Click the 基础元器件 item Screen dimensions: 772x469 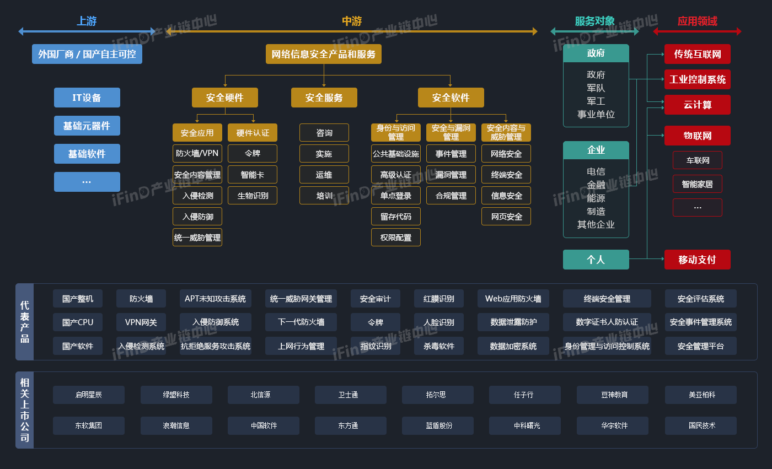87,125
